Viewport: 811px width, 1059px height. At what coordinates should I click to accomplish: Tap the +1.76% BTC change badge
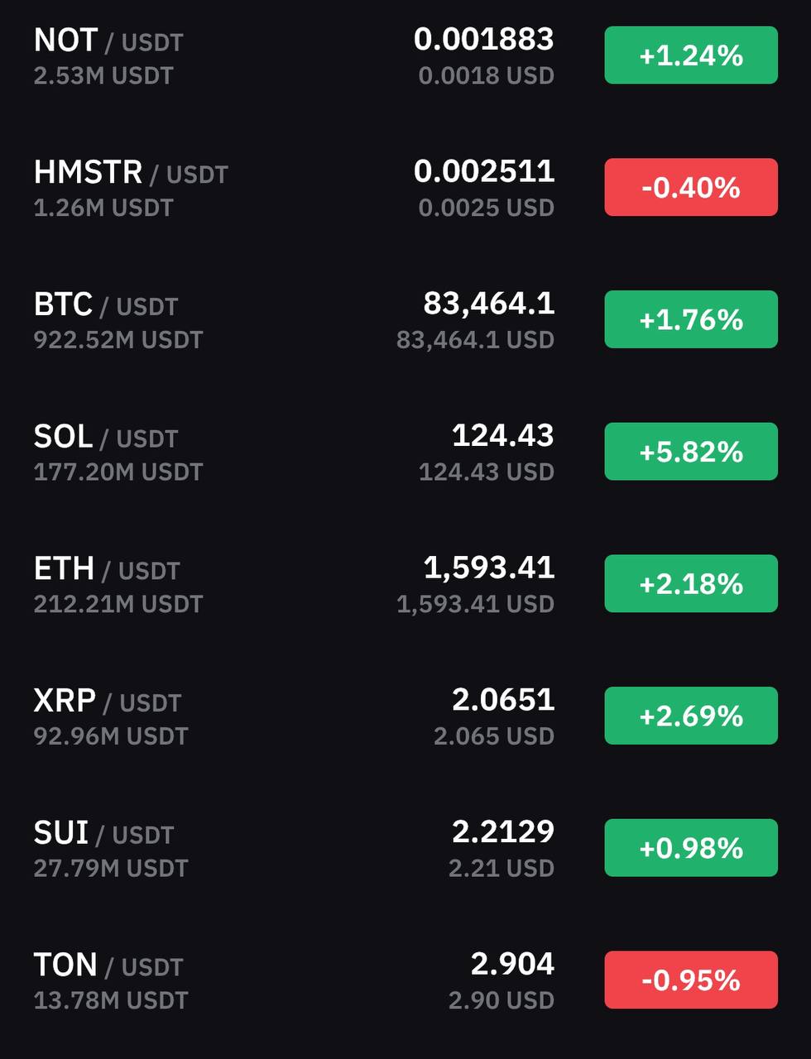tap(691, 319)
